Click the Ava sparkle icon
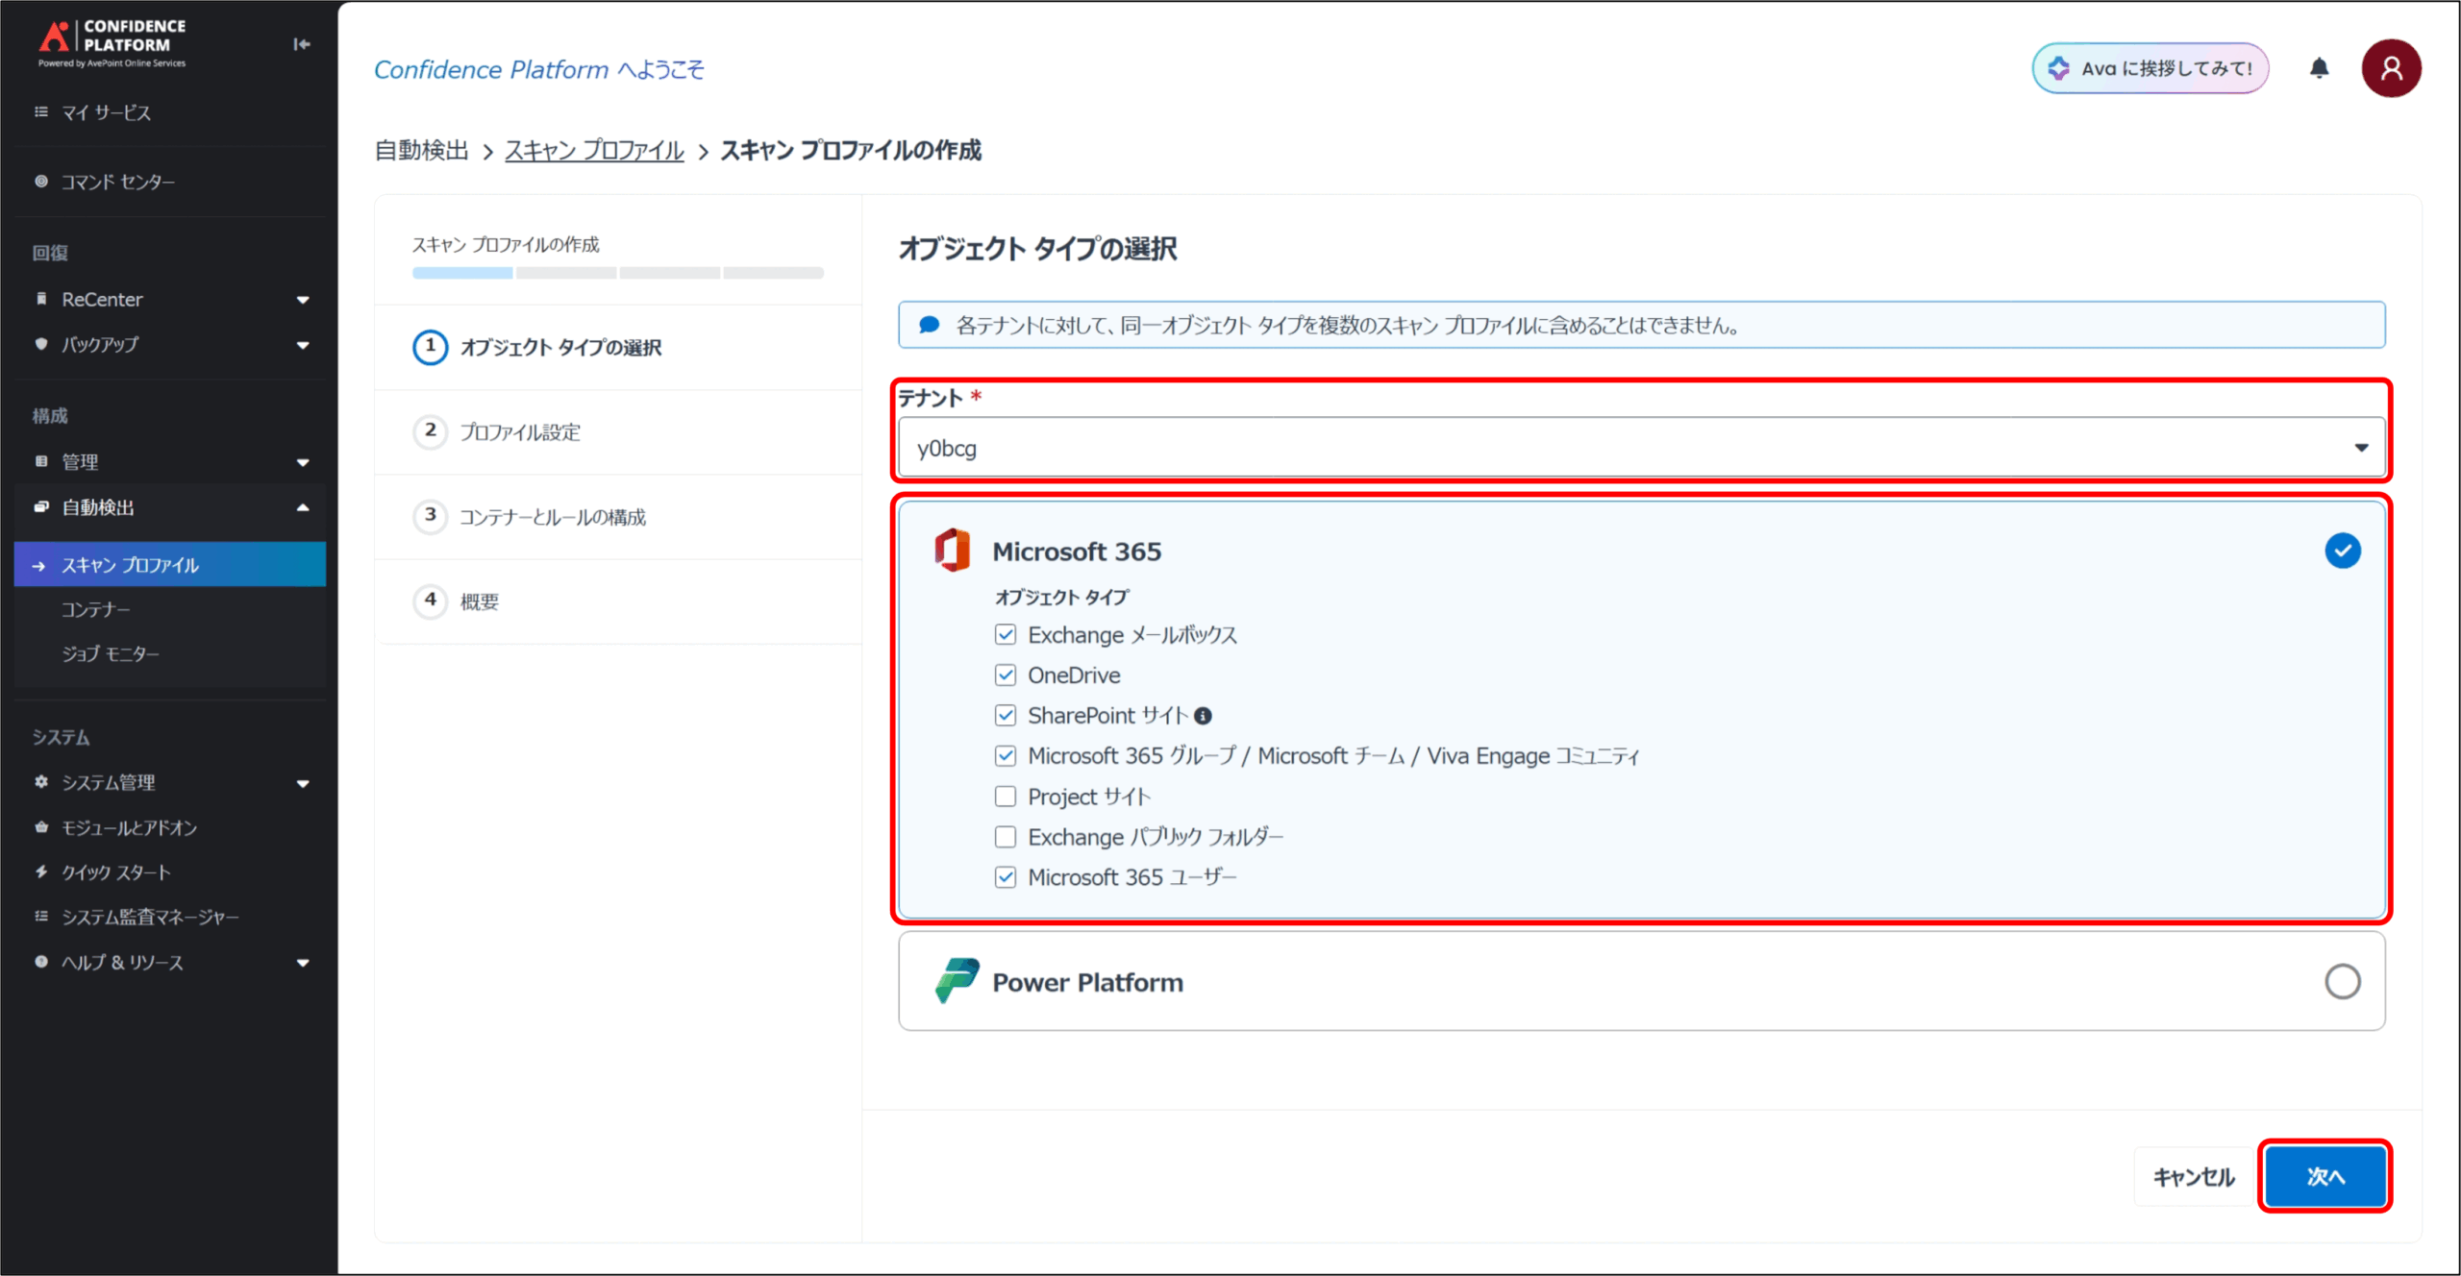This screenshot has height=1276, width=2461. point(2058,68)
